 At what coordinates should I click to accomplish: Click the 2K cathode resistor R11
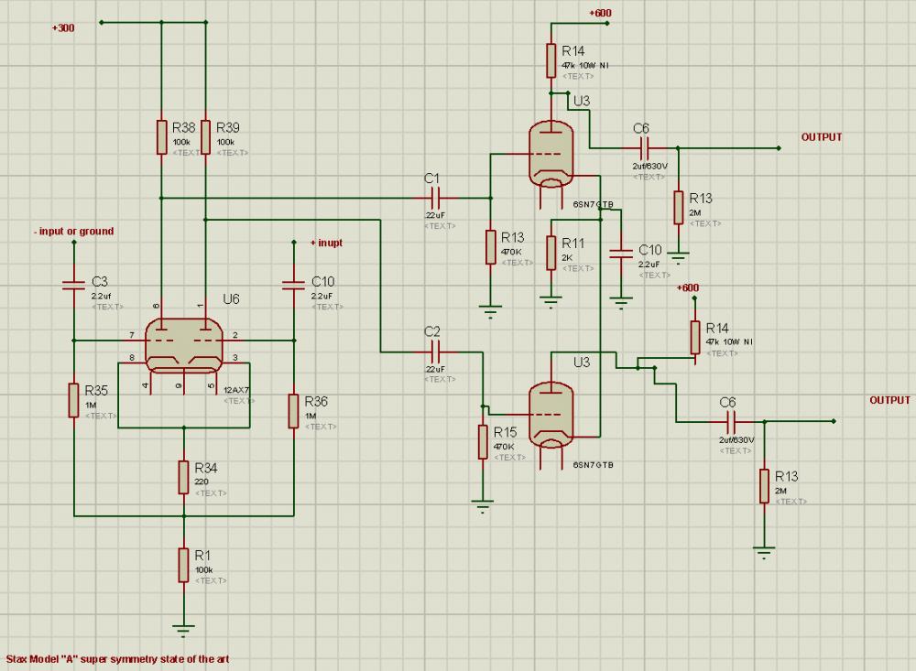click(551, 251)
